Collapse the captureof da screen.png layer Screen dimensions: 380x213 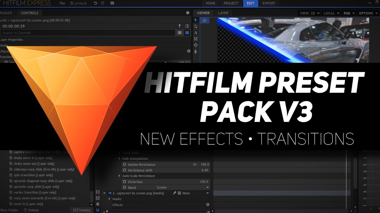click(104, 193)
